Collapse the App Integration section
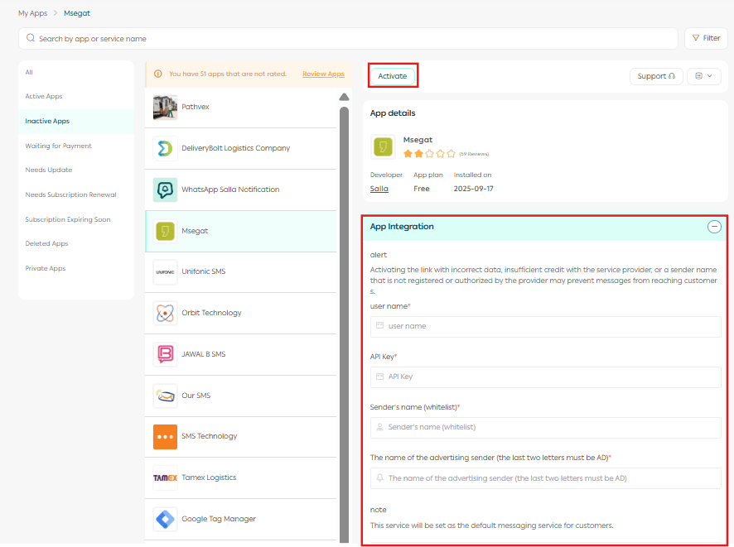 (x=713, y=227)
